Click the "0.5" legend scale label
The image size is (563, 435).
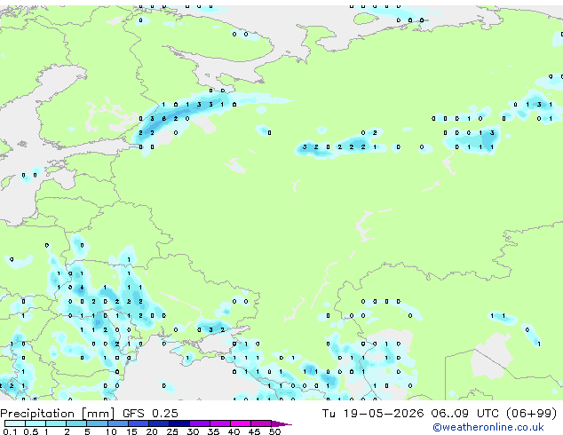click(30, 431)
